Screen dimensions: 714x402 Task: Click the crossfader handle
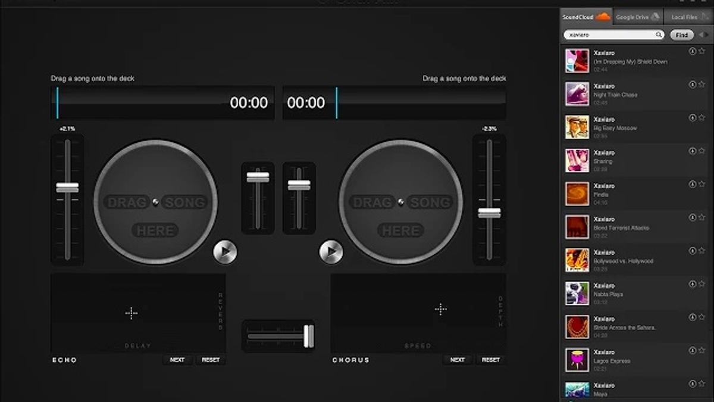[x=309, y=336]
